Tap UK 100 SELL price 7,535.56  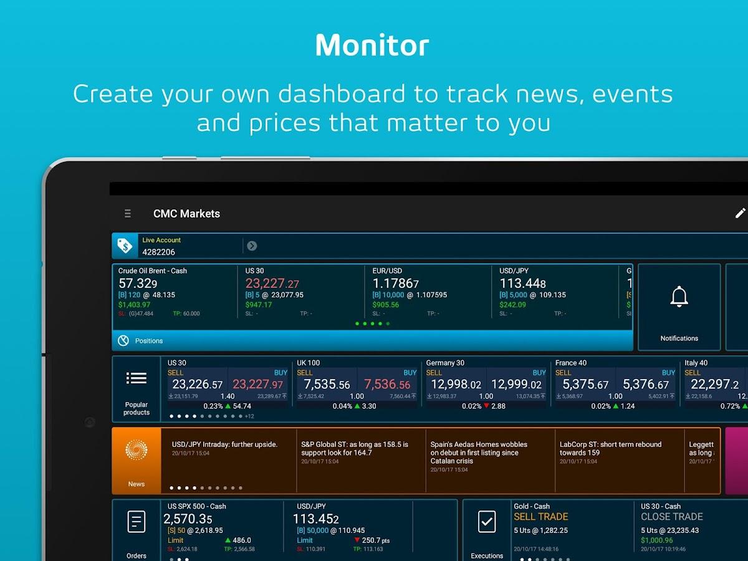(x=326, y=384)
